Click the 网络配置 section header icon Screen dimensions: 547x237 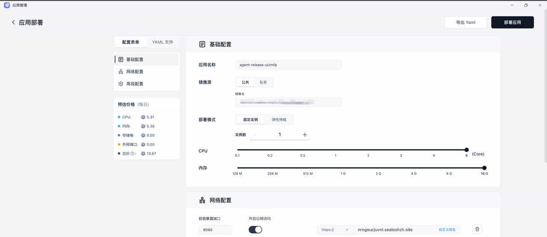(x=202, y=200)
